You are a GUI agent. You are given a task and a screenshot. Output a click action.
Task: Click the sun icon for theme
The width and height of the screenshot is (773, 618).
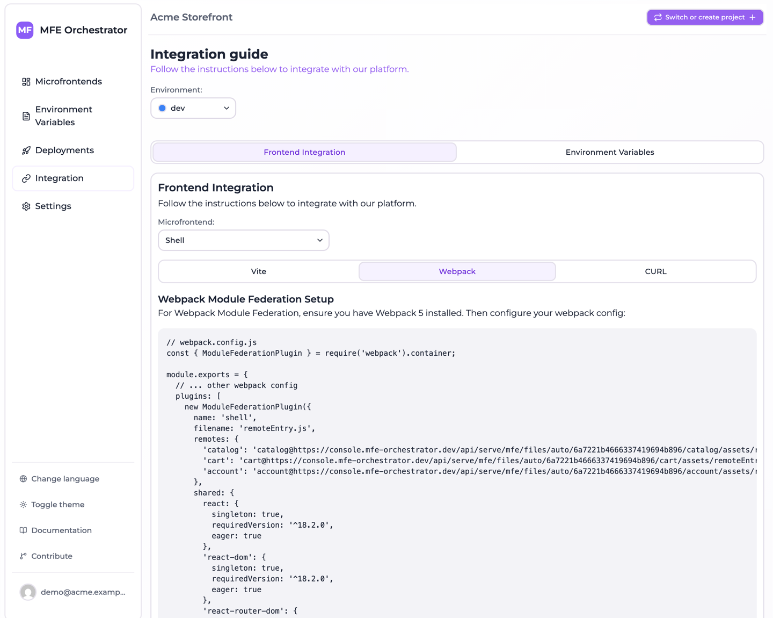[23, 505]
